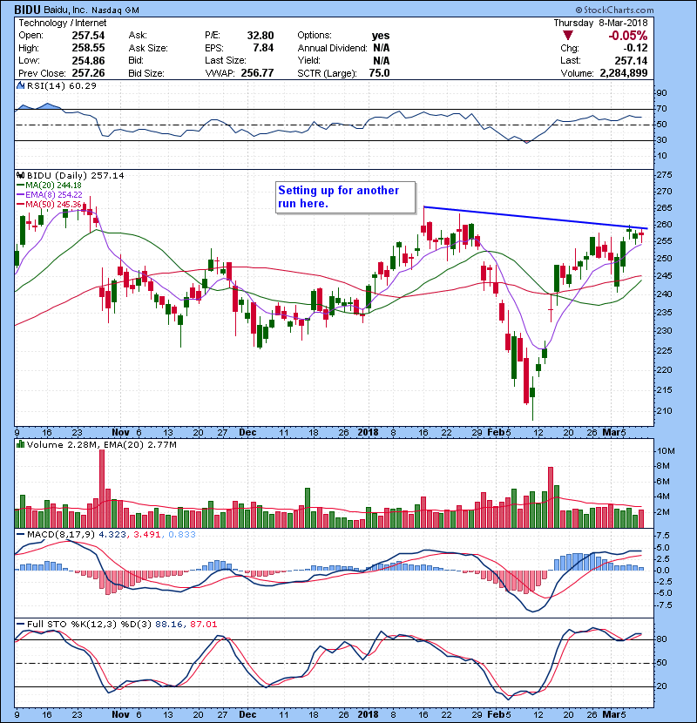This screenshot has width=697, height=723.
Task: Click the MA(50) 245.36 legend entry
Action: [x=49, y=204]
